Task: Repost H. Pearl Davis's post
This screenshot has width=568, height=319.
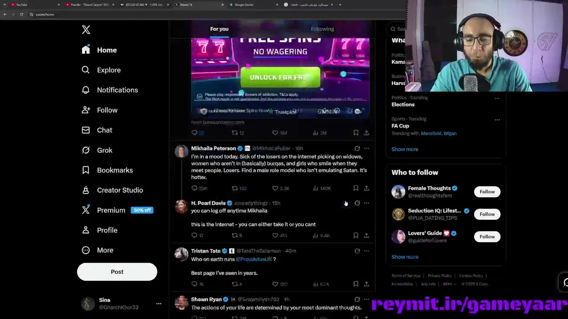Action: [x=237, y=236]
